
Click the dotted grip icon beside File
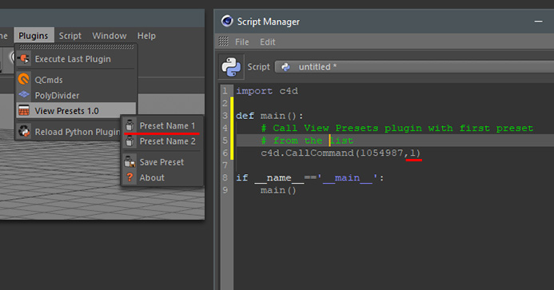tap(223, 42)
